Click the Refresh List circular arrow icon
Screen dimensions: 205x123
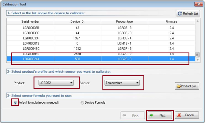pyautogui.click(x=180, y=14)
